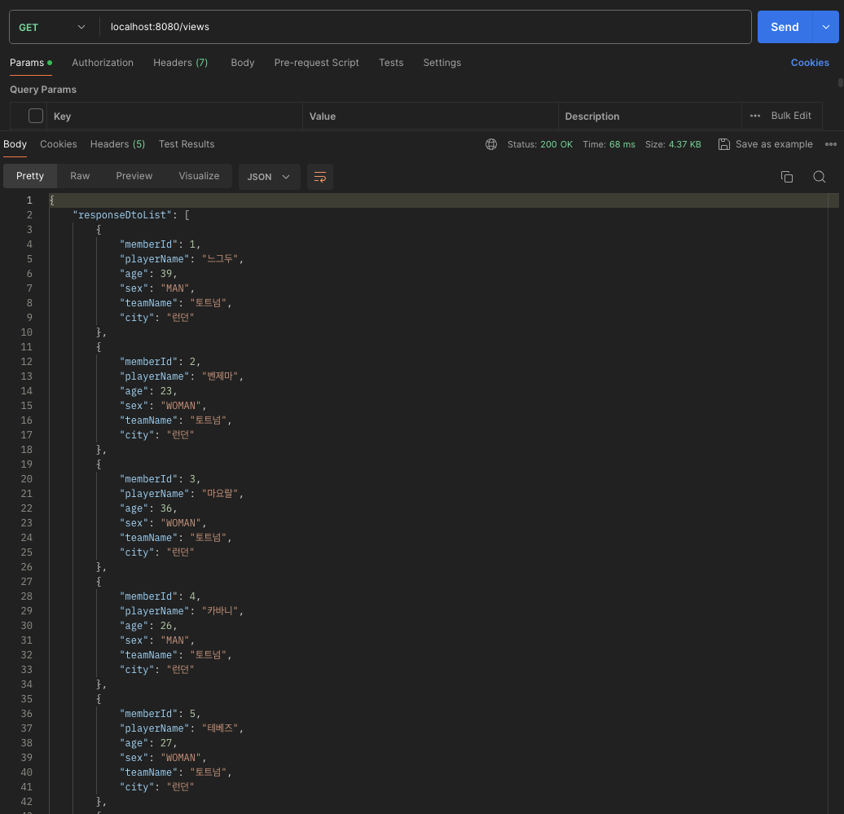The height and width of the screenshot is (814, 844).
Task: Click the 68 ms response time
Action: [622, 144]
